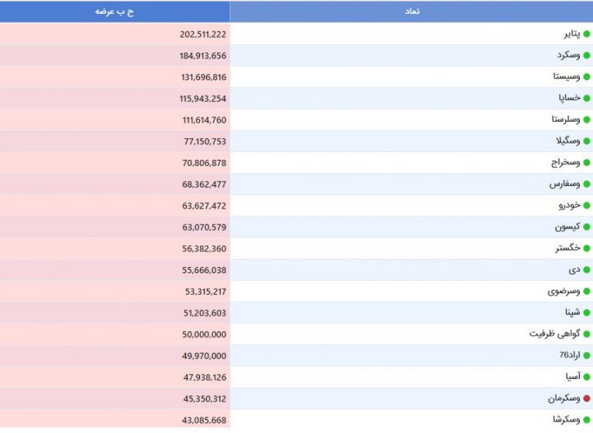Open the خگستر symbol entry
The image size is (593, 433).
(x=568, y=248)
